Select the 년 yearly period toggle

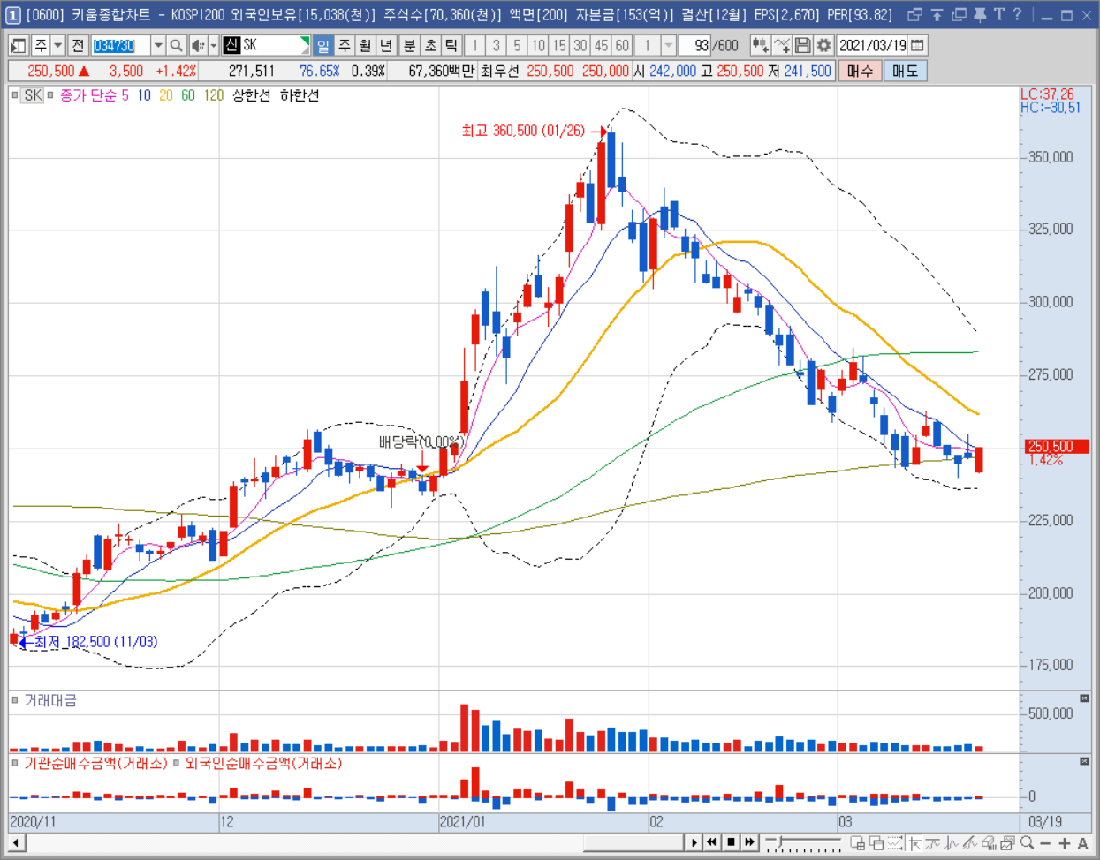coord(385,45)
